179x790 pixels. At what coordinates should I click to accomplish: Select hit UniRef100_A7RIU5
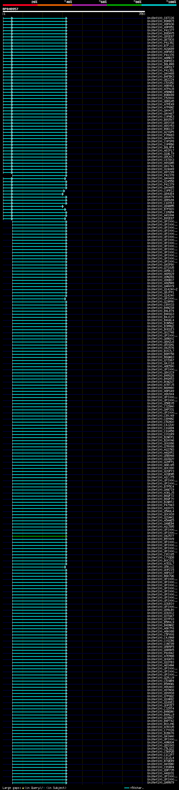[x=161, y=727]
